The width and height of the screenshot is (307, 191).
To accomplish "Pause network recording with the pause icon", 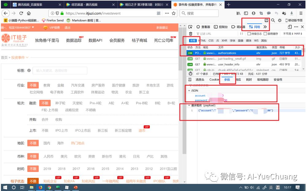I will [241, 34].
